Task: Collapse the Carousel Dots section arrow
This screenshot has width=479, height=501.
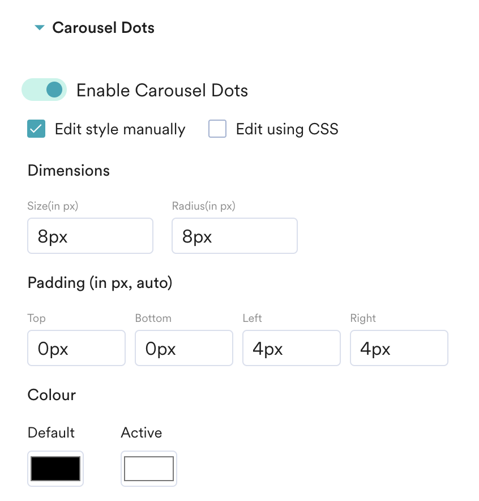Action: pos(39,28)
